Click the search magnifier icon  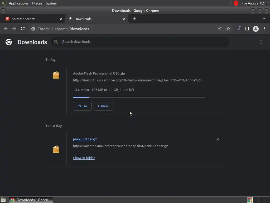[x=56, y=42]
